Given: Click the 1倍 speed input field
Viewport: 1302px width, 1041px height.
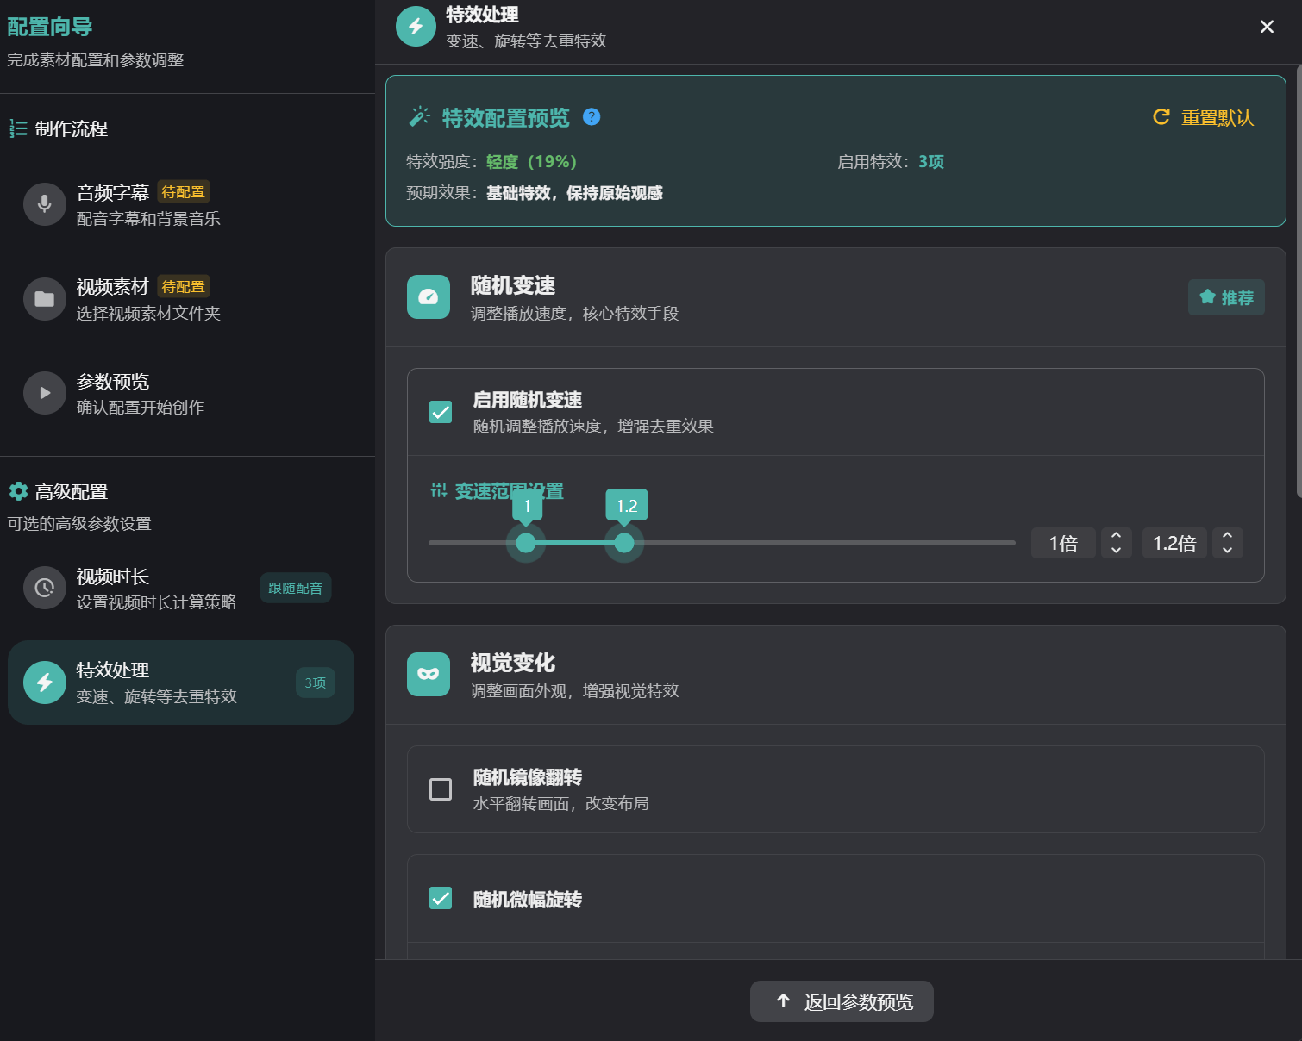Looking at the screenshot, I should (1063, 543).
